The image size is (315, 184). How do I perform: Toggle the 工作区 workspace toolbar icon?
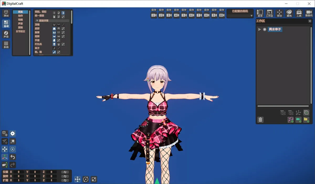pyautogui.click(x=270, y=13)
